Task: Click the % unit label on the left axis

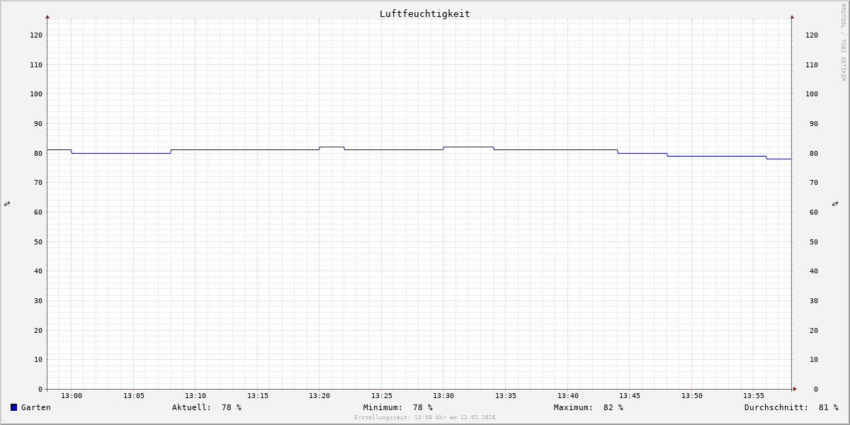Action: click(x=7, y=203)
